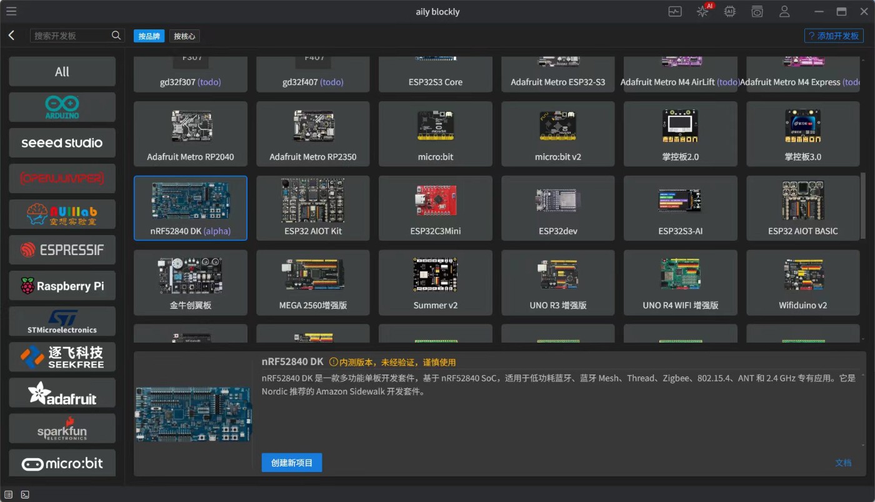Switch to the 按品牌 filter toggle
This screenshot has height=502, width=875.
pos(149,36)
